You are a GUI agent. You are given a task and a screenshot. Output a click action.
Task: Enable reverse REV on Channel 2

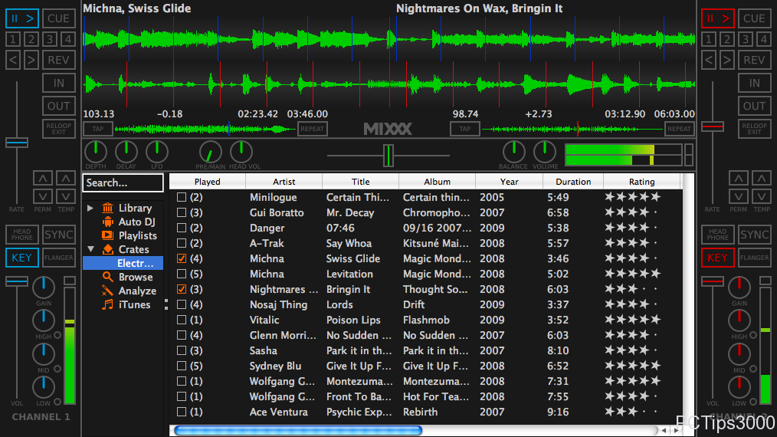click(x=754, y=60)
